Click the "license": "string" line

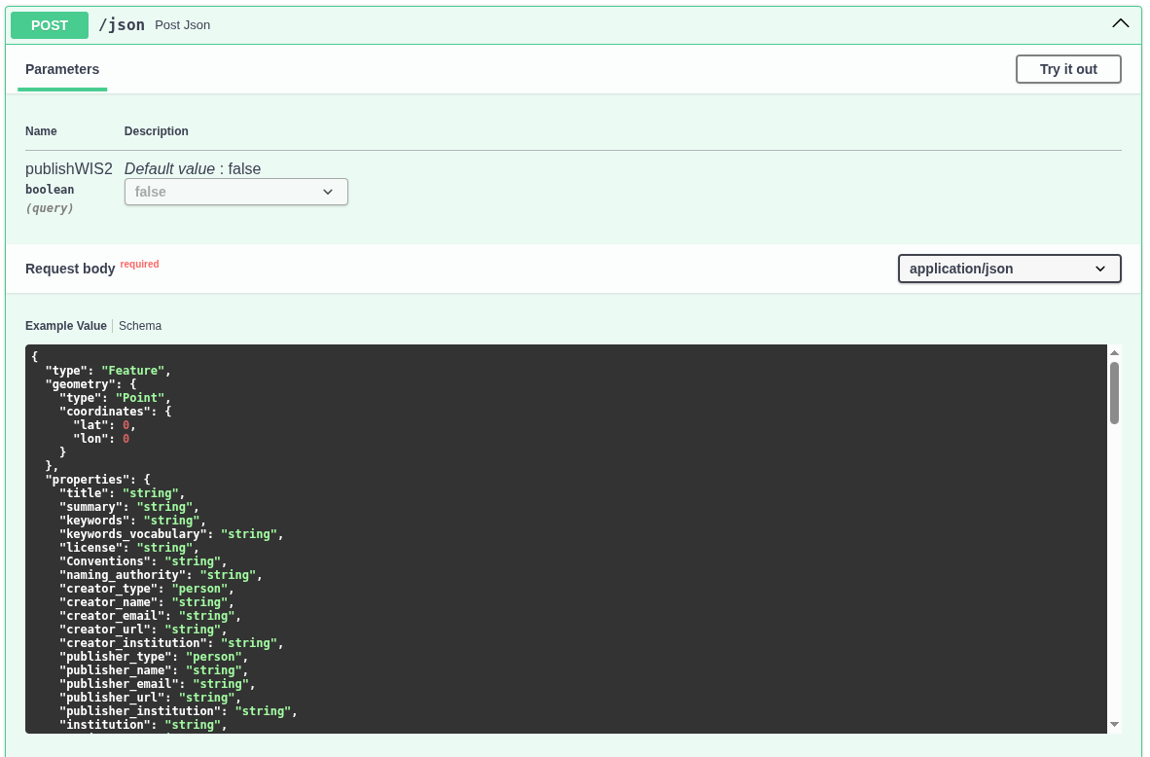(x=129, y=547)
